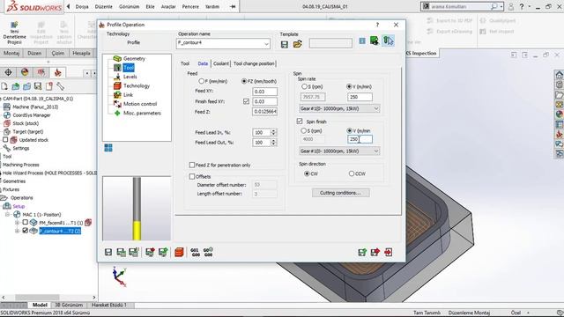564x317 pixels.
Task: Expand the MAC 1 (1- Position) node
Action: tap(7, 215)
